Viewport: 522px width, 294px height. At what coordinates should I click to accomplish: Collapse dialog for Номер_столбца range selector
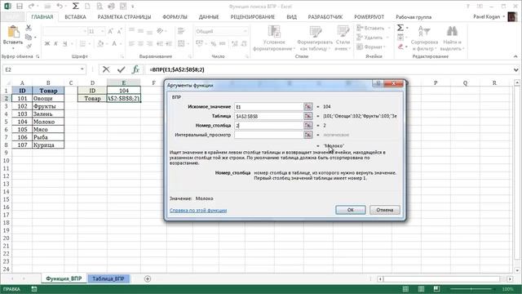tap(308, 125)
